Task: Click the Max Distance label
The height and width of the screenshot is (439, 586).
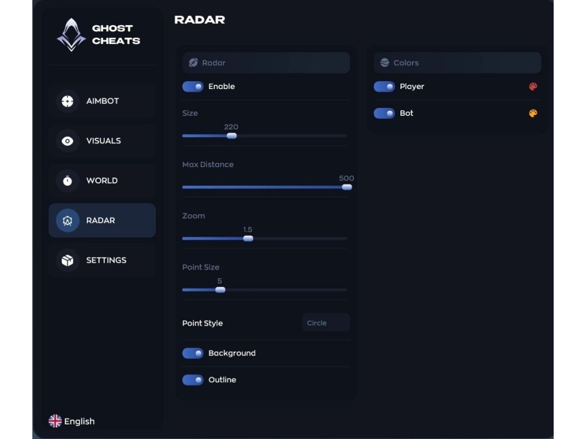Action: 208,165
